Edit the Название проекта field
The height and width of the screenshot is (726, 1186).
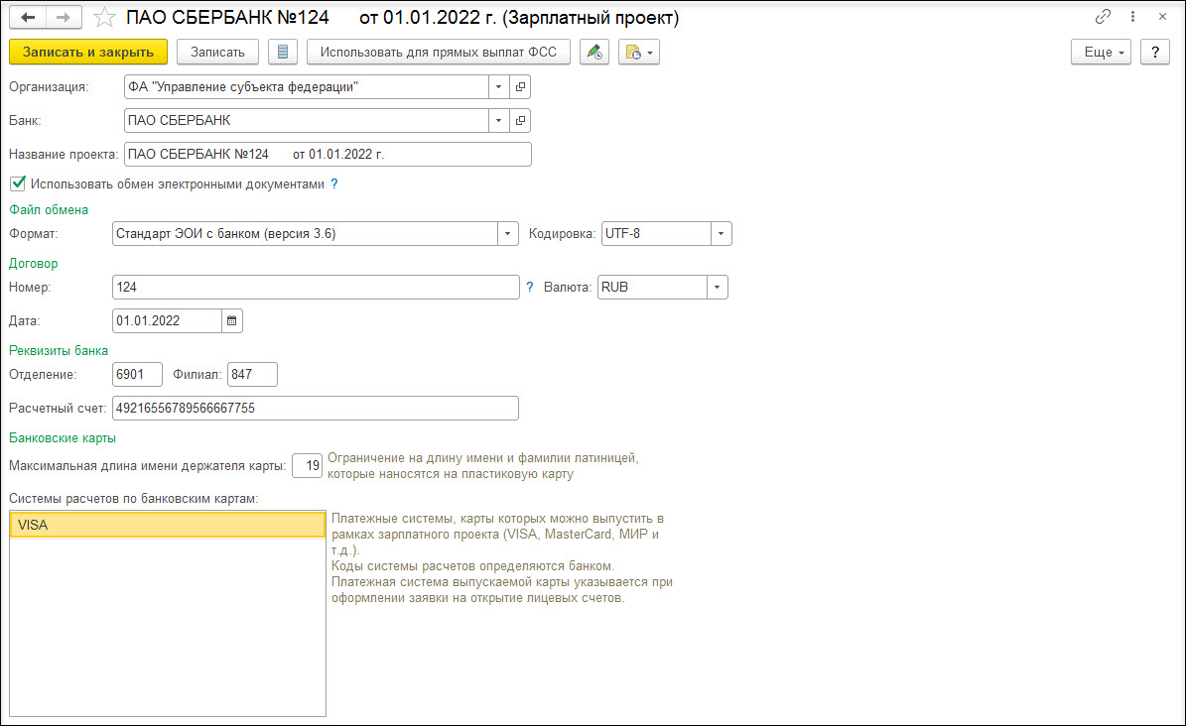click(328, 155)
